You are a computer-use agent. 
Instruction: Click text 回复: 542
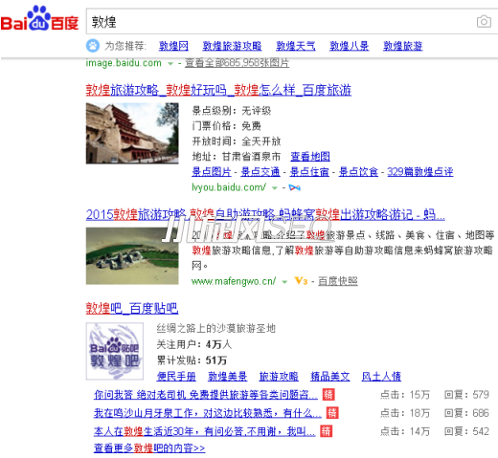(466, 431)
